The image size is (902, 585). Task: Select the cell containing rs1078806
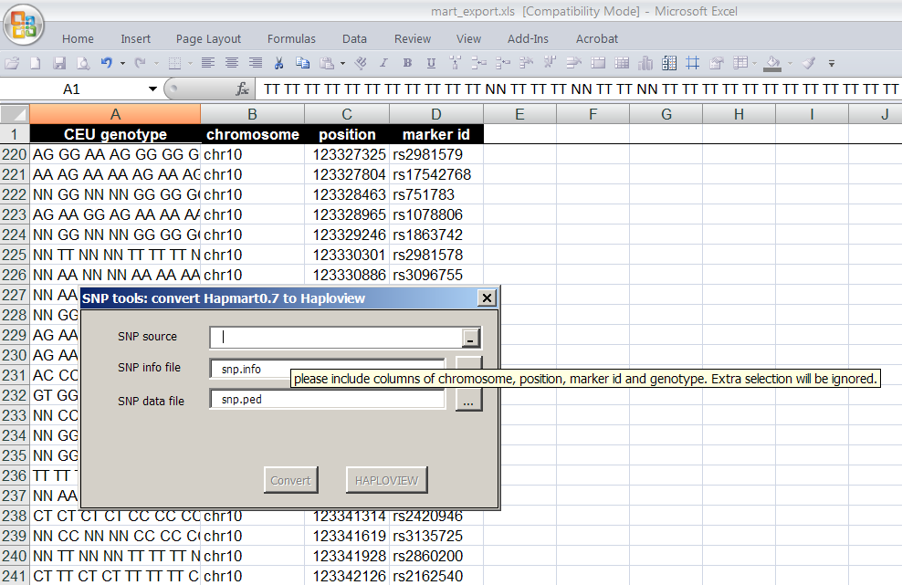pos(436,214)
